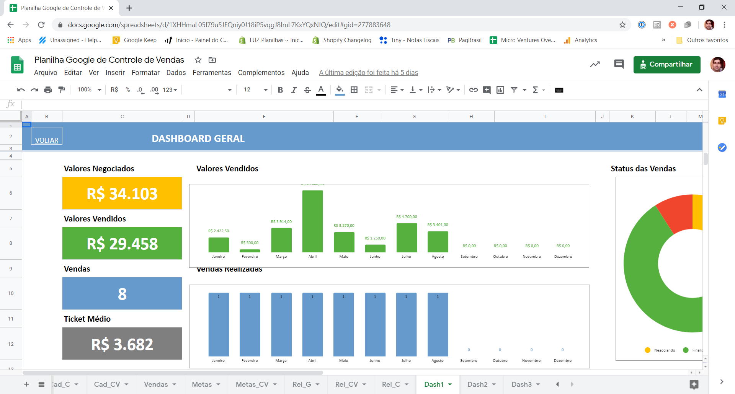Image resolution: width=735 pixels, height=394 pixels.
Task: Open the font size 12 dropdown
Action: [x=255, y=90]
